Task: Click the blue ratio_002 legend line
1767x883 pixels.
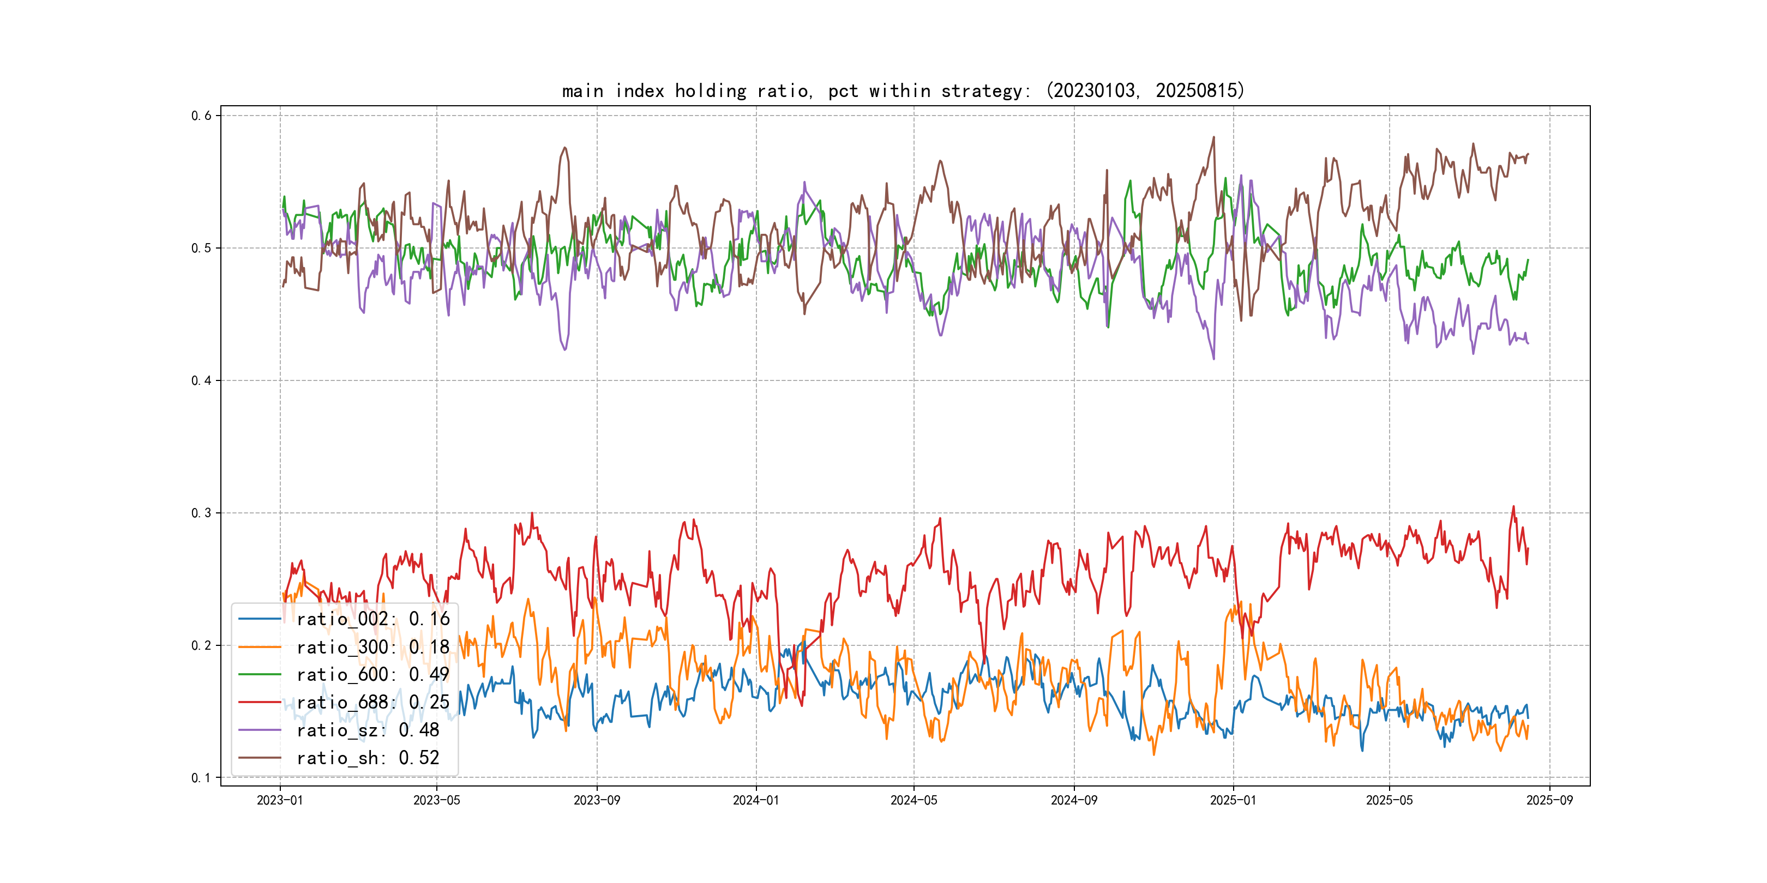Action: point(259,619)
